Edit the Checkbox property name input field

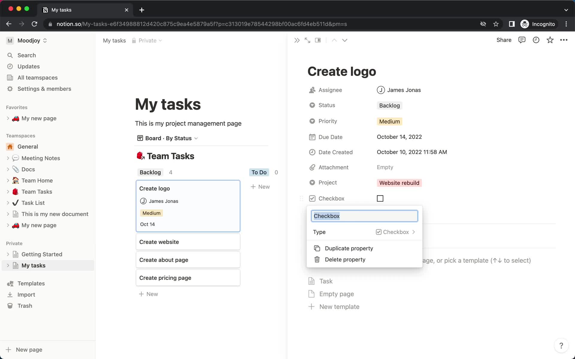(x=364, y=216)
